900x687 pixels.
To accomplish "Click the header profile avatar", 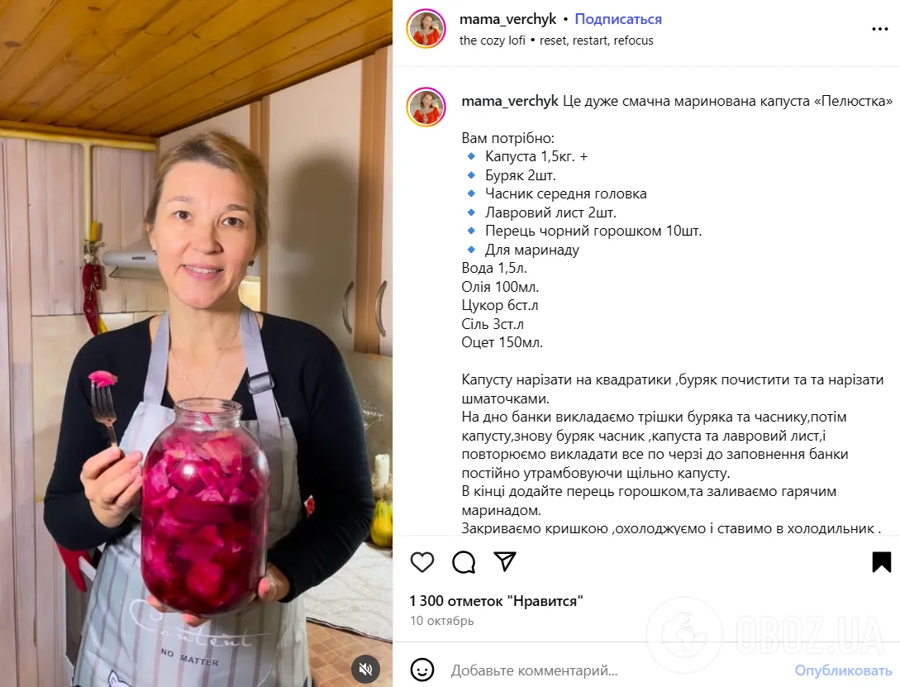I will [x=426, y=29].
